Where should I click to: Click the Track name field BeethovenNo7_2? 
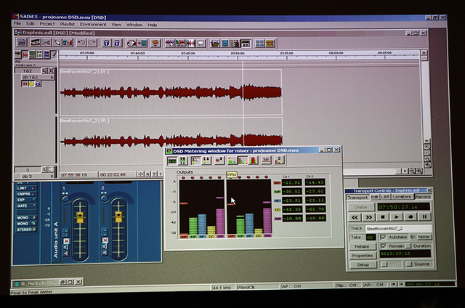pyautogui.click(x=398, y=228)
